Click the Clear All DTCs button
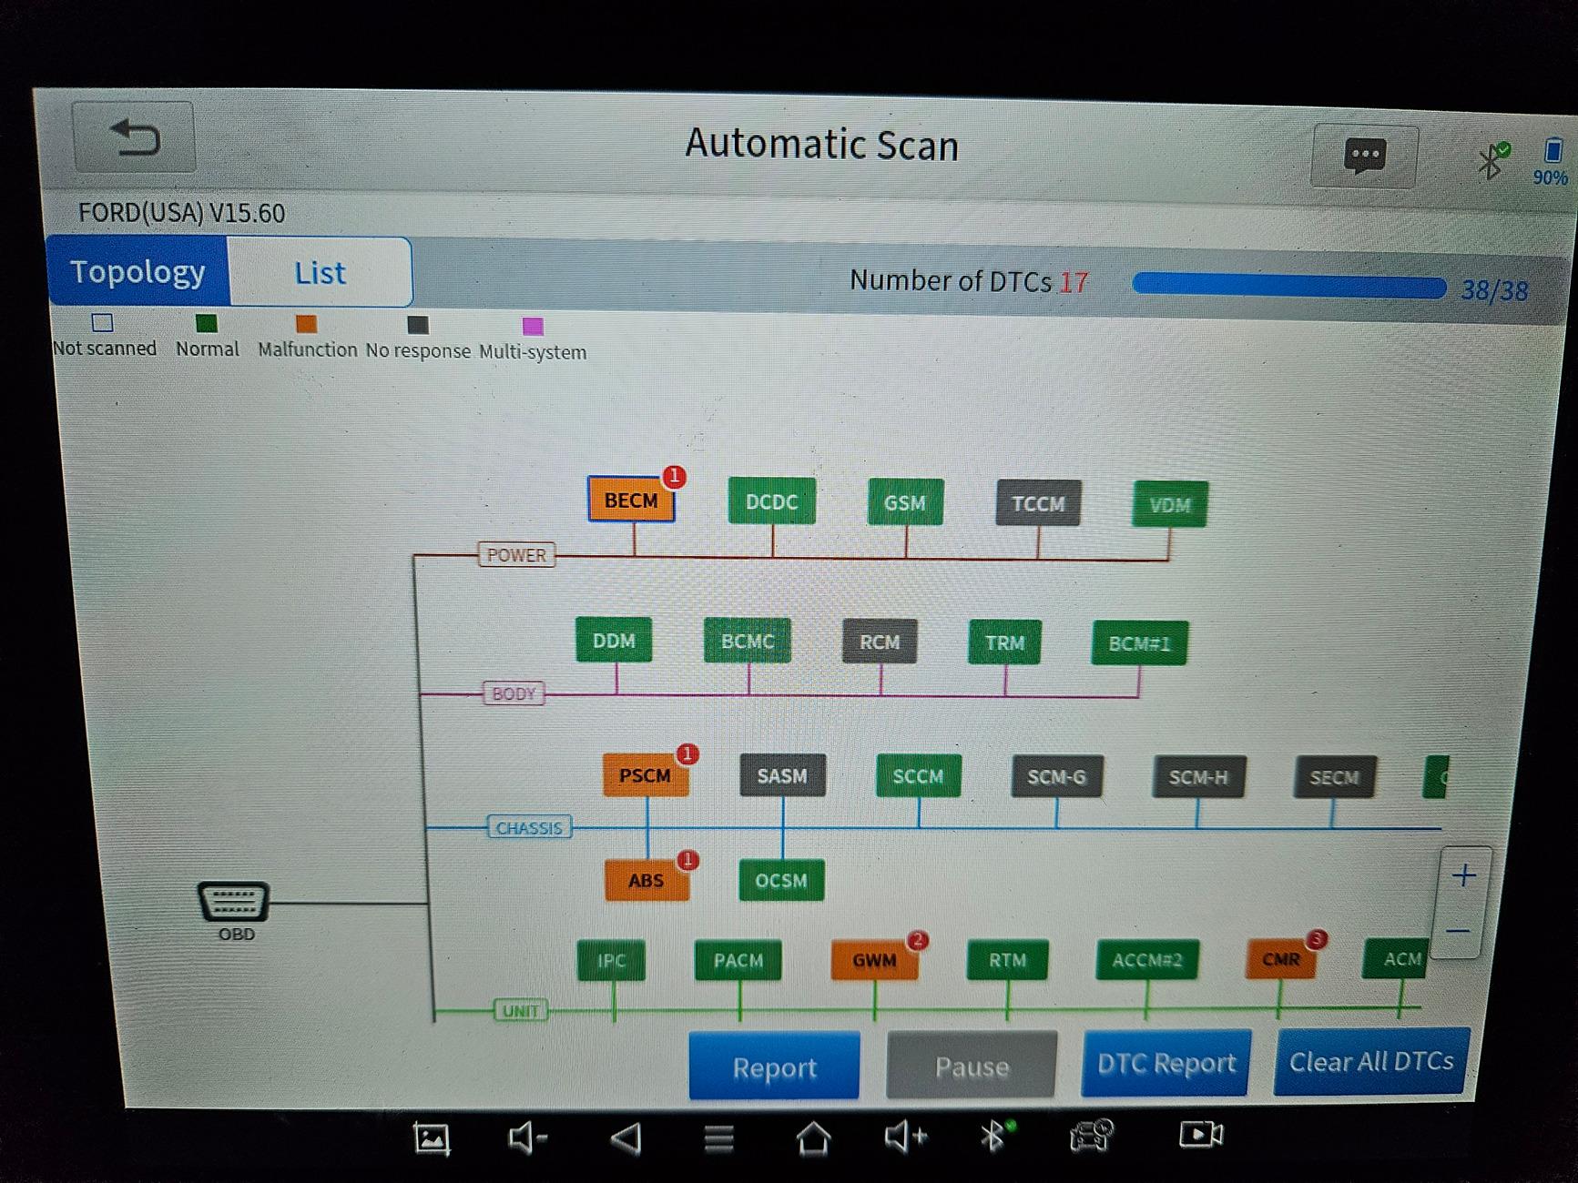 (1370, 1062)
